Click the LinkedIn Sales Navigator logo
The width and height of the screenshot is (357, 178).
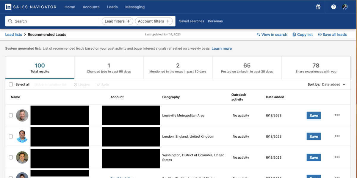[31, 7]
